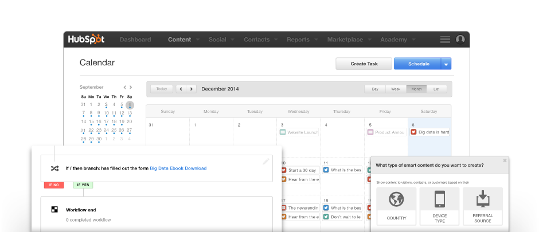The image size is (539, 232).
Task: Click the user profile avatar icon
Action: [460, 40]
